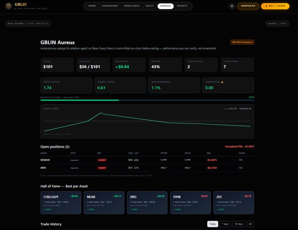Click the Closed Trades 7 card
The height and width of the screenshot is (230, 298).
tap(238, 64)
